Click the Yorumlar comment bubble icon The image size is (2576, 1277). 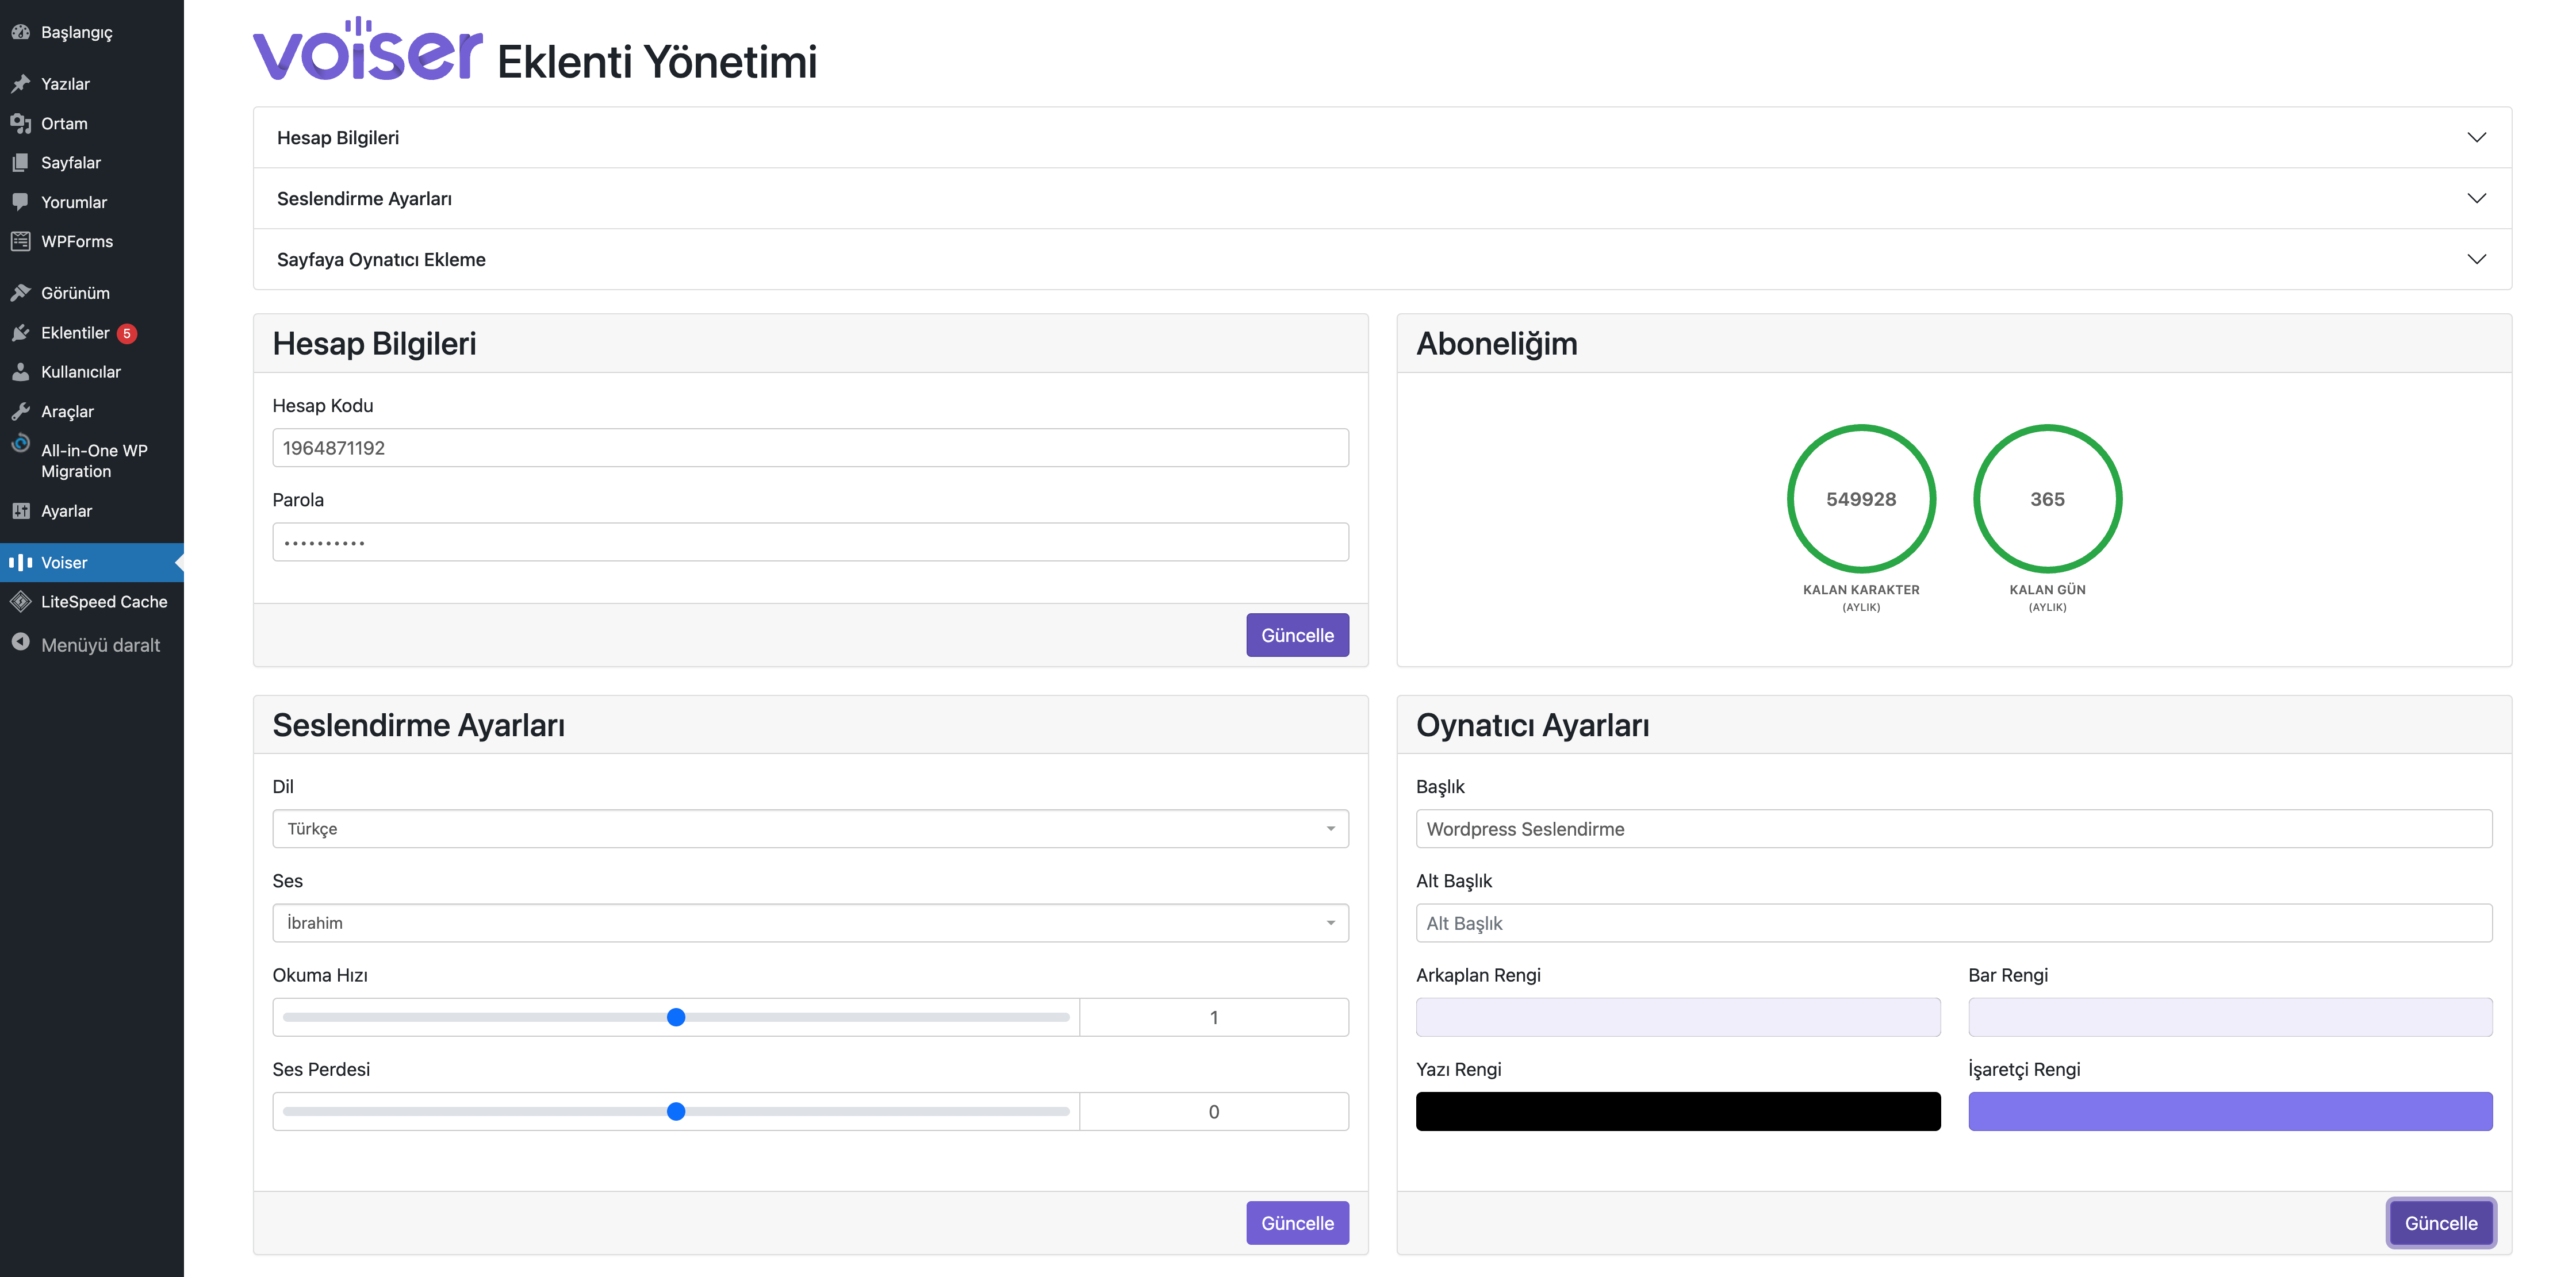tap(20, 202)
